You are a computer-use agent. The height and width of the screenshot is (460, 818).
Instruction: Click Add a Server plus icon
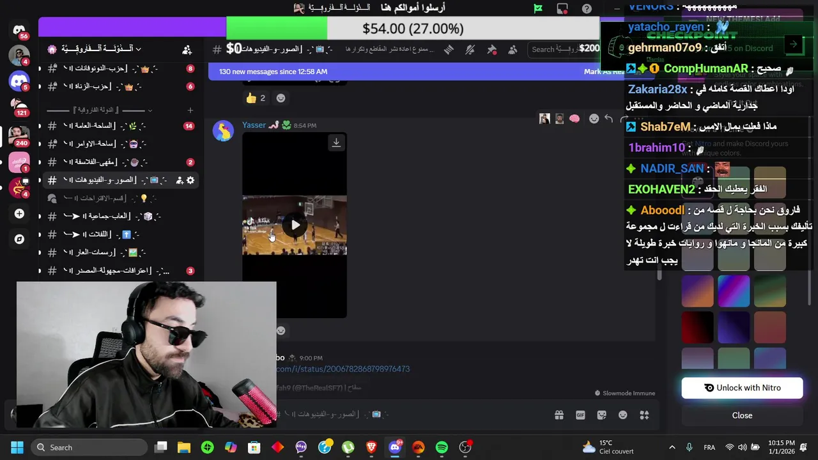[x=19, y=213]
